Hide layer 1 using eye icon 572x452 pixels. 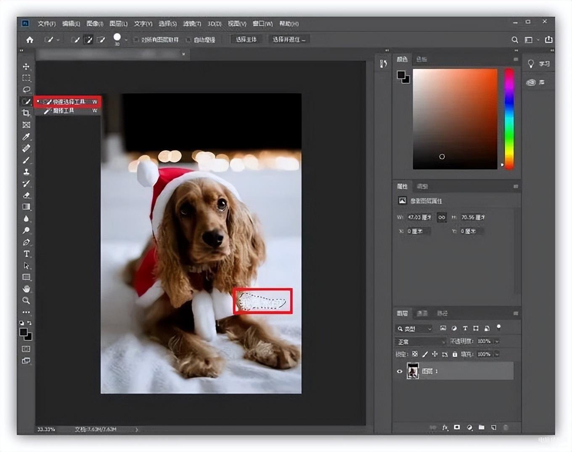[400, 371]
